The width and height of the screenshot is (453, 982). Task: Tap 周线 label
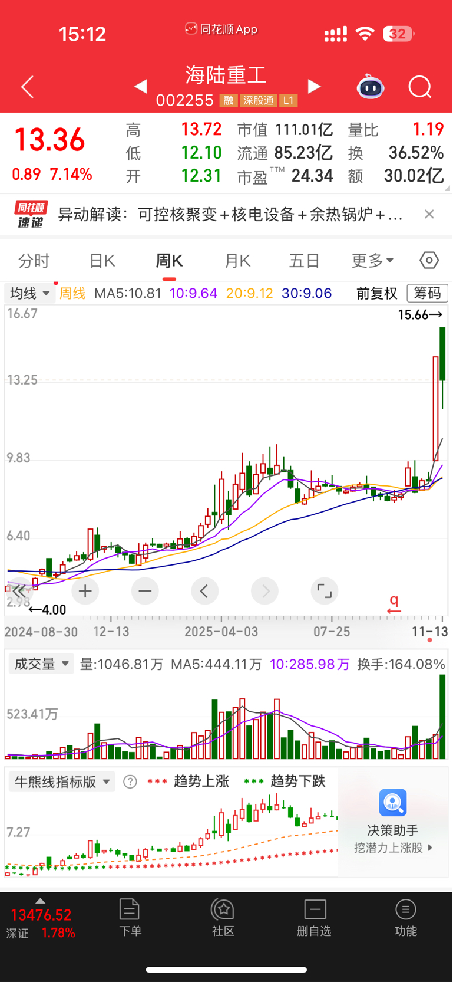73,293
